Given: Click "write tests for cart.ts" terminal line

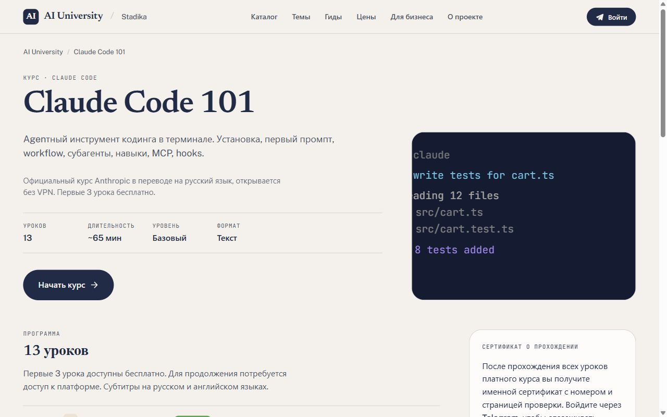Looking at the screenshot, I should (484, 176).
